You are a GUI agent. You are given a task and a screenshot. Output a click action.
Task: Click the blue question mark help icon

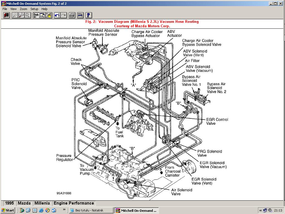(89, 15)
